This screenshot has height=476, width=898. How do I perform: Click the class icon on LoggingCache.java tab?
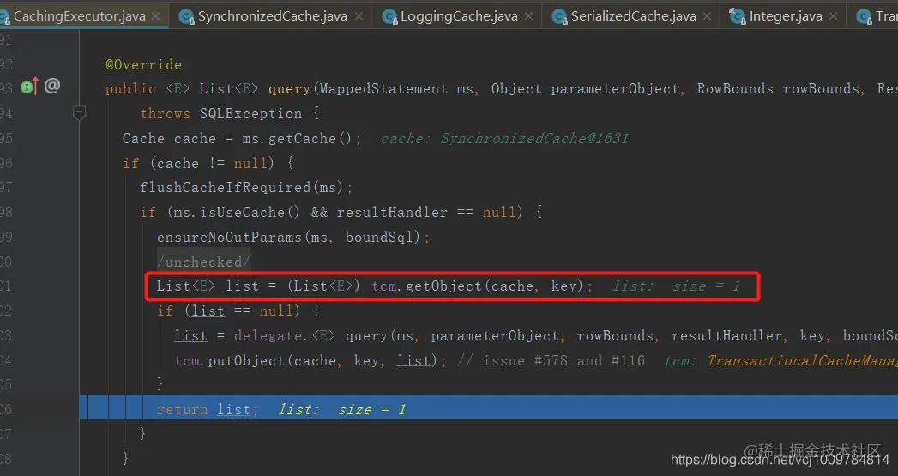point(389,16)
